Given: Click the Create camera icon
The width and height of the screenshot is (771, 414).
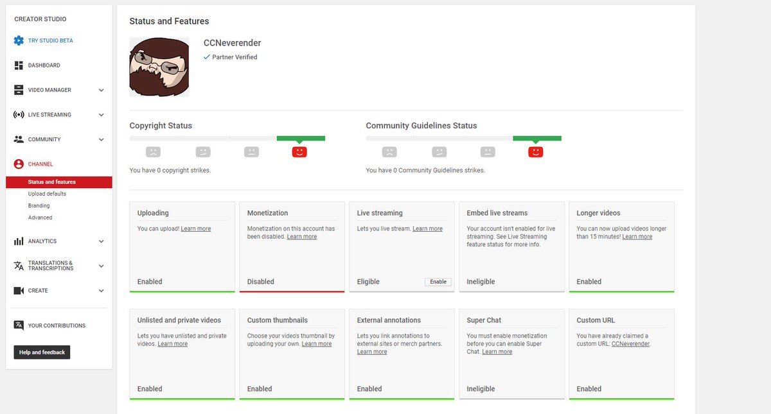Looking at the screenshot, I should click(x=19, y=291).
